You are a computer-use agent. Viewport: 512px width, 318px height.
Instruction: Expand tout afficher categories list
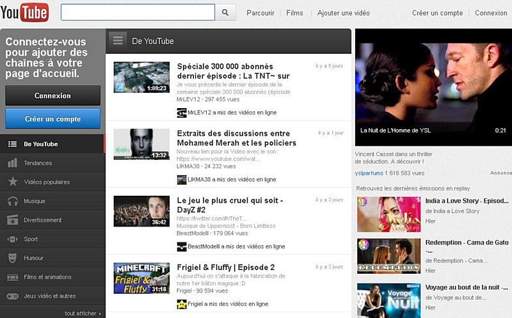point(83,314)
